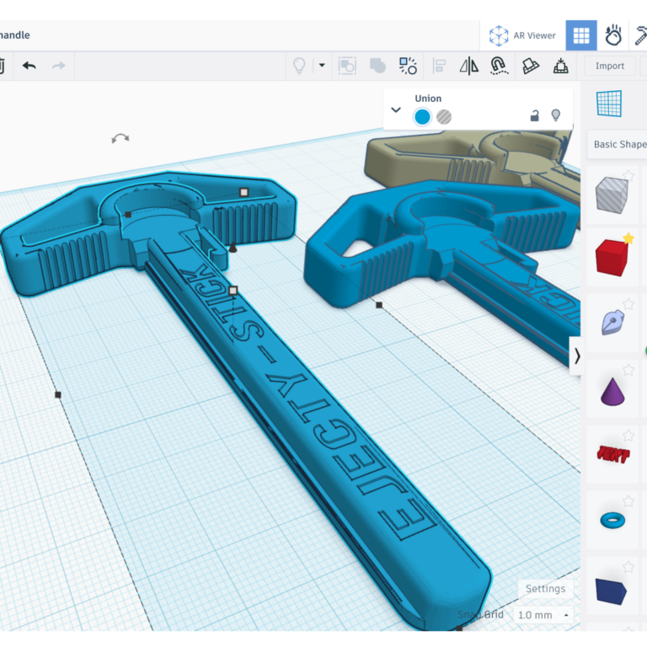Open the 3D design grid view
This screenshot has width=647, height=647.
point(580,35)
